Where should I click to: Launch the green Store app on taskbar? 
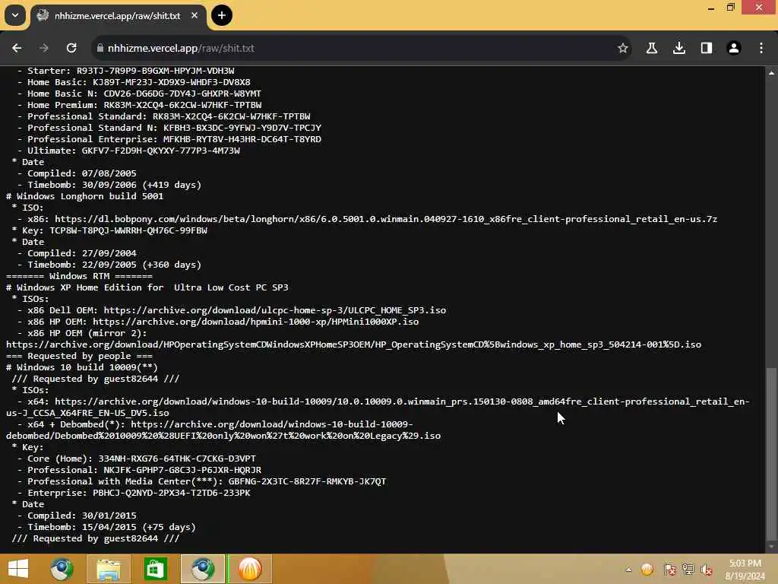click(x=155, y=569)
